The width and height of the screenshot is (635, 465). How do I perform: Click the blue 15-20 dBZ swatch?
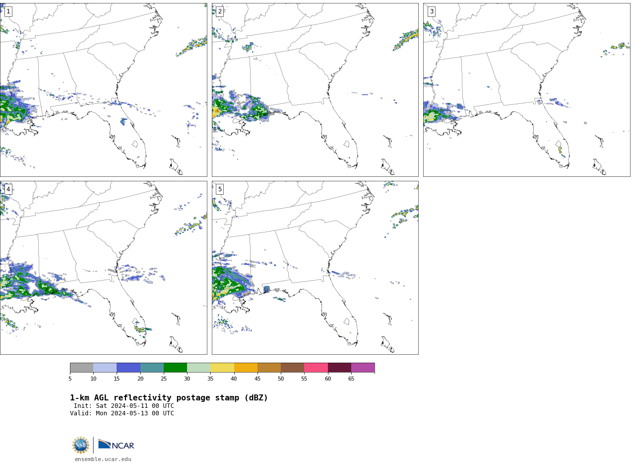point(128,368)
